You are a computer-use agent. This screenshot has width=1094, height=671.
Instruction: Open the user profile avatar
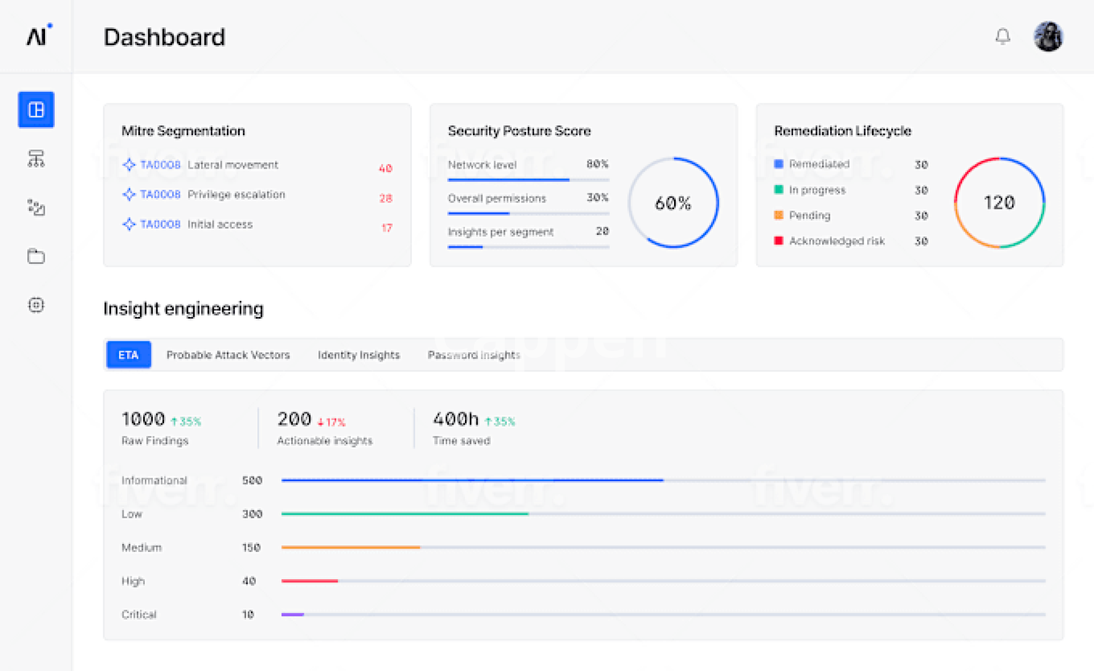pos(1048,37)
